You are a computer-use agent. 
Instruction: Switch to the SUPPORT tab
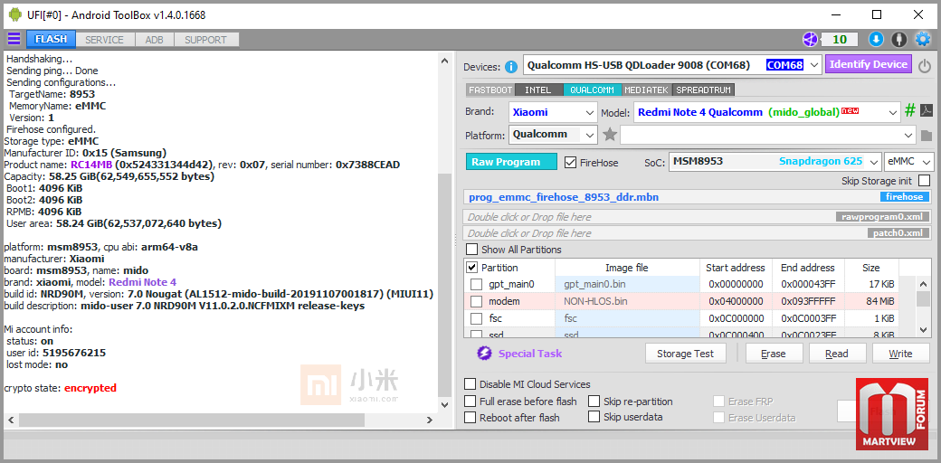pos(206,40)
